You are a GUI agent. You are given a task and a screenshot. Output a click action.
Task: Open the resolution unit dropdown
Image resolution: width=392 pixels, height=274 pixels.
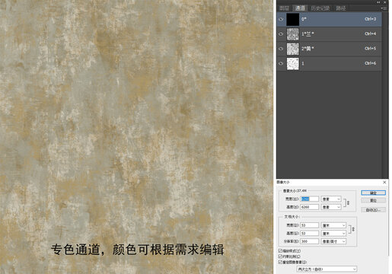pyautogui.click(x=333, y=241)
